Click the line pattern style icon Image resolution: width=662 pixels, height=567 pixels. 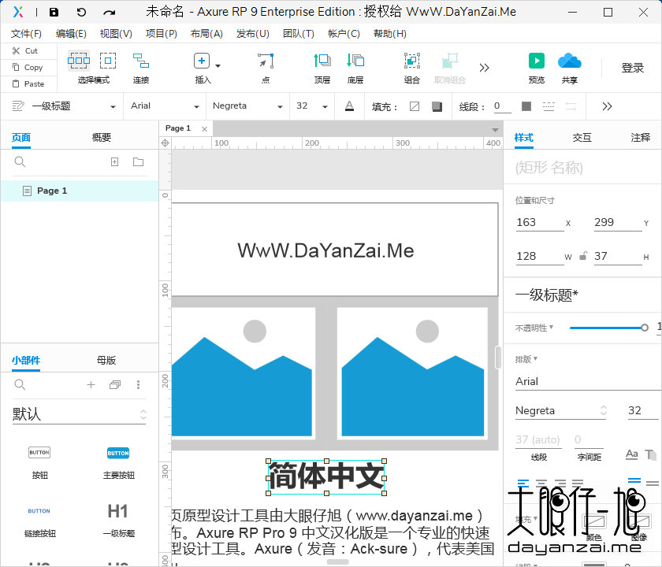click(549, 106)
